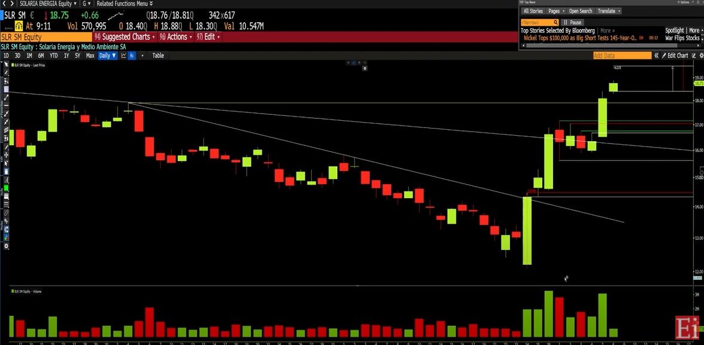This screenshot has height=345, width=704.
Task: Open the red bar Edit menu
Action: pyautogui.click(x=208, y=37)
